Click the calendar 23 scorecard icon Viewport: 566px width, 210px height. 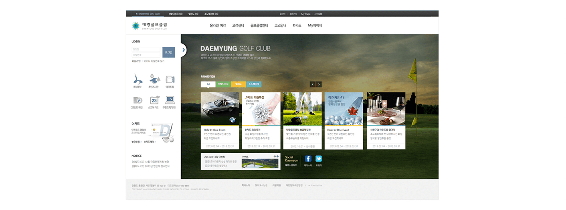tap(154, 100)
